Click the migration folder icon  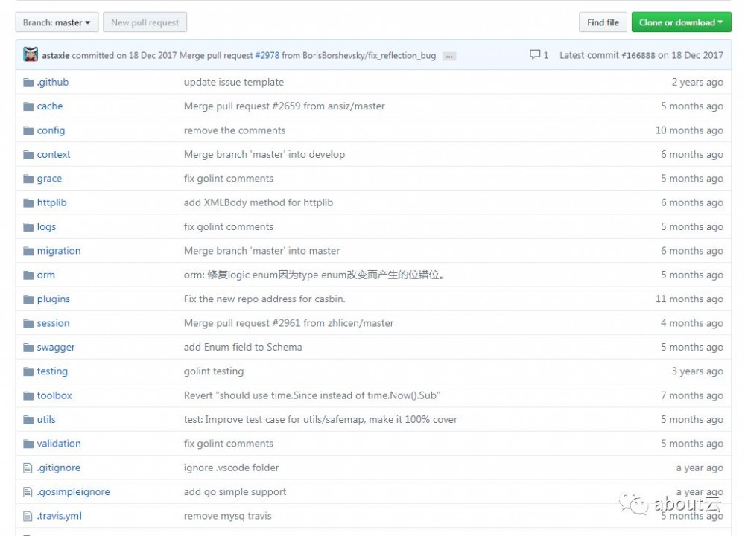click(x=28, y=251)
